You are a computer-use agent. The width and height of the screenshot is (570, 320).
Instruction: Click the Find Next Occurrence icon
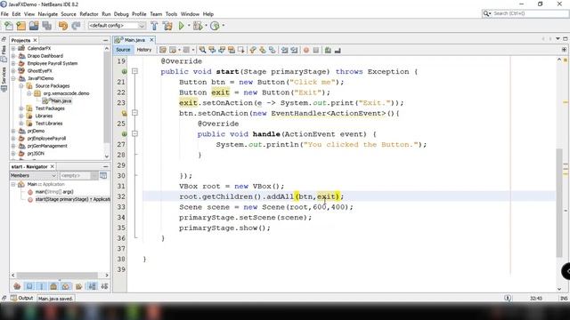(222, 50)
